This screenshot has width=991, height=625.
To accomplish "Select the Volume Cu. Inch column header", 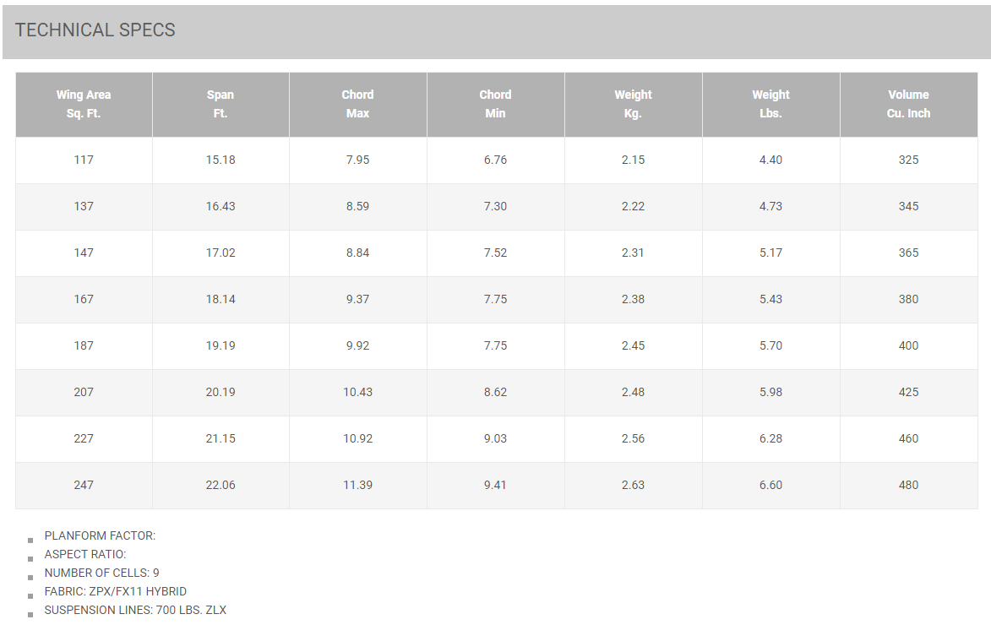I will (x=908, y=104).
